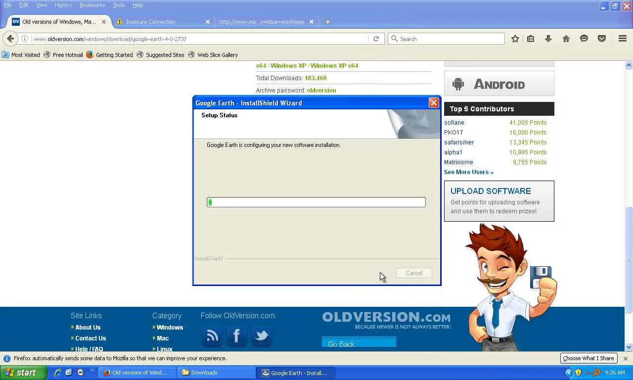Reload the oldversion.com page

tap(376, 39)
